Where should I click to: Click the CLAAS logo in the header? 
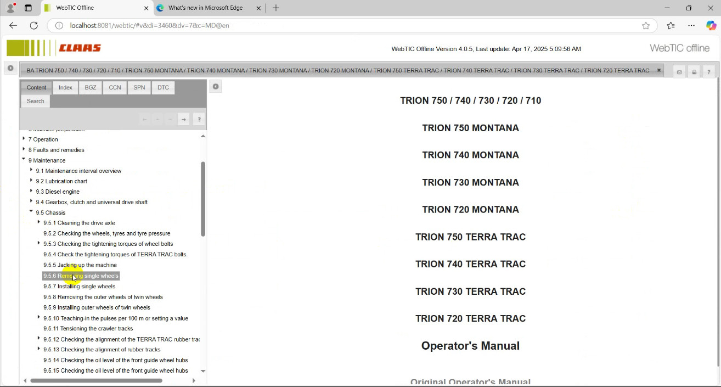(x=54, y=48)
